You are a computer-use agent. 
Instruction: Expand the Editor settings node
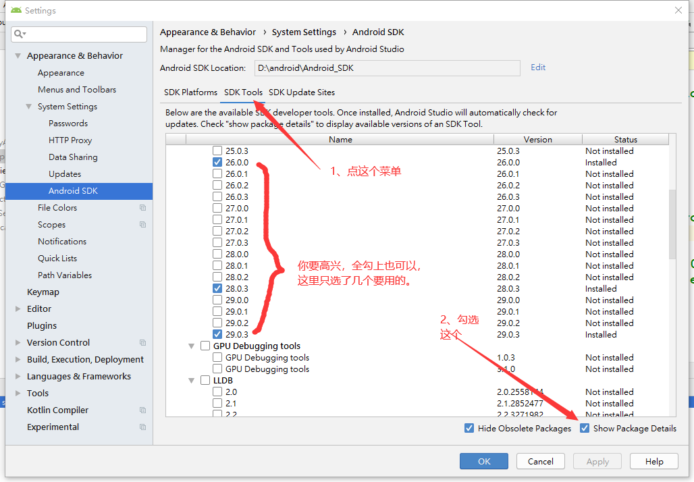click(18, 309)
